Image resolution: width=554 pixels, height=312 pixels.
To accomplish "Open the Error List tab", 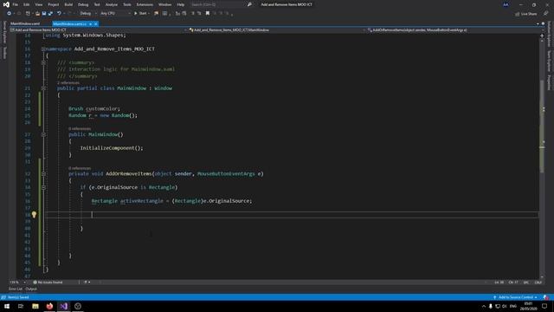I will coord(16,289).
